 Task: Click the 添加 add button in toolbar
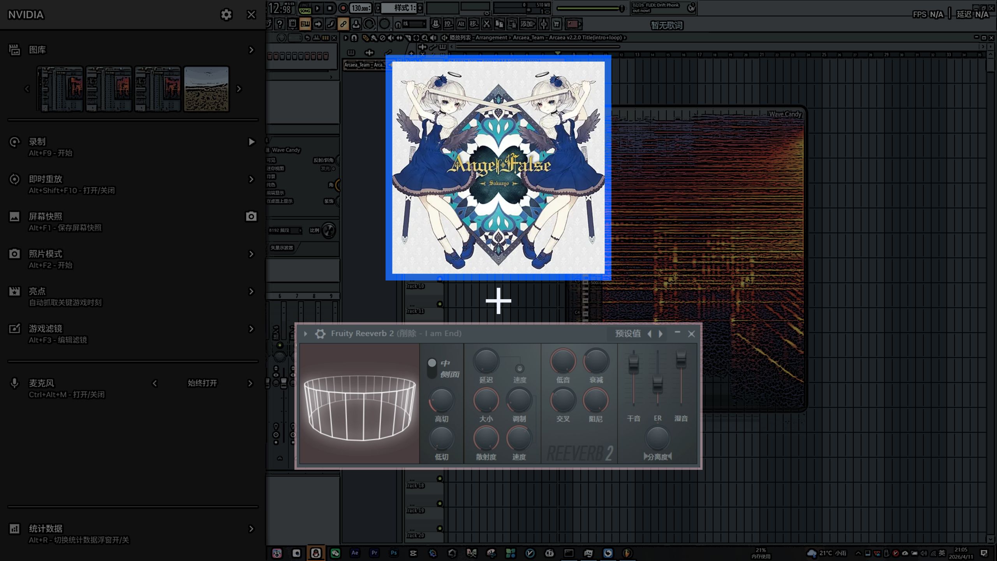click(527, 24)
